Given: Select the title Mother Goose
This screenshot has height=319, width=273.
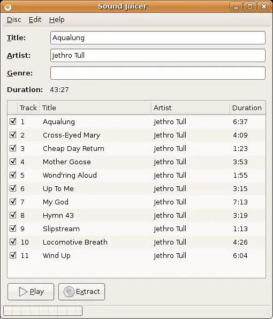Looking at the screenshot, I should click(67, 162).
